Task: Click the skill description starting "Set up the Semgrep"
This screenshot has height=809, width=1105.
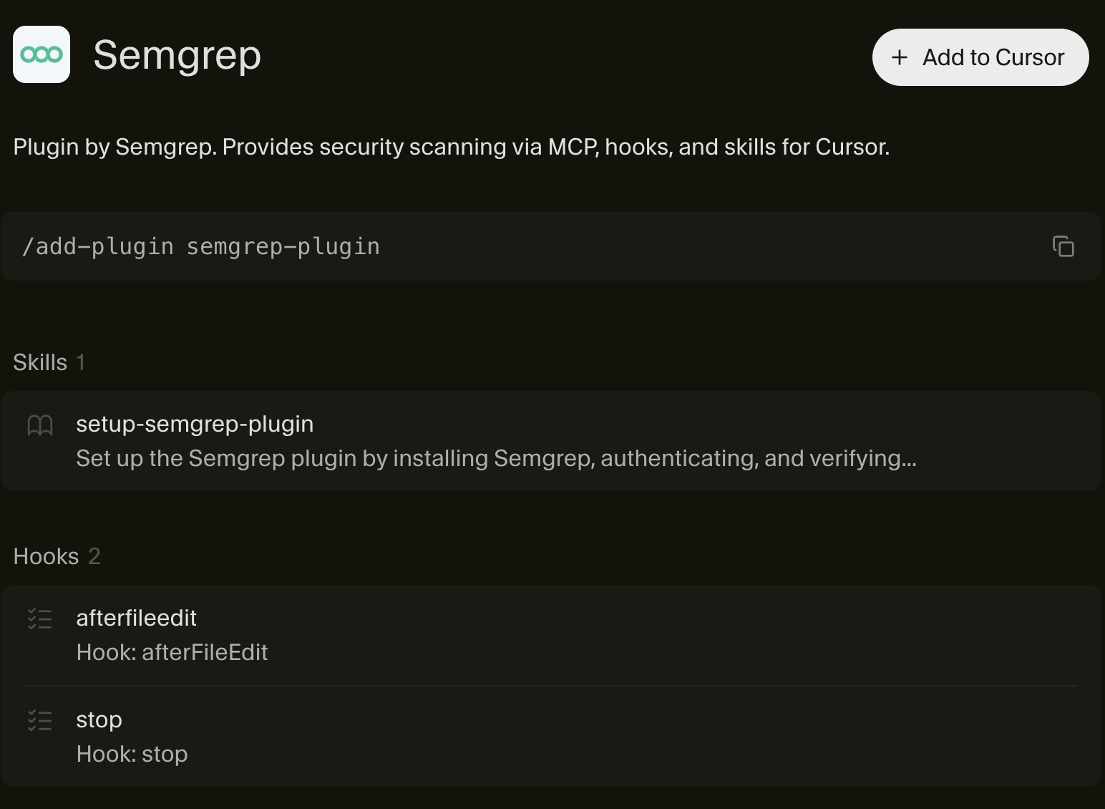Action: [x=496, y=458]
